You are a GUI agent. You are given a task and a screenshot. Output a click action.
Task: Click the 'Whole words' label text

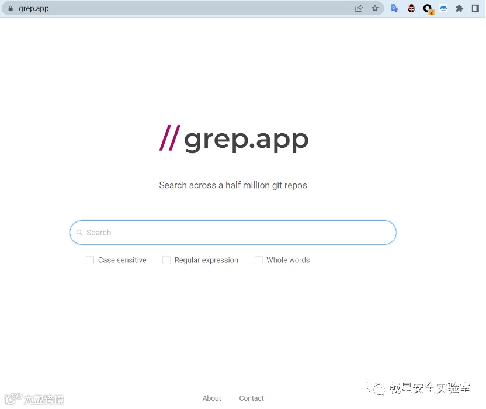pyautogui.click(x=288, y=260)
